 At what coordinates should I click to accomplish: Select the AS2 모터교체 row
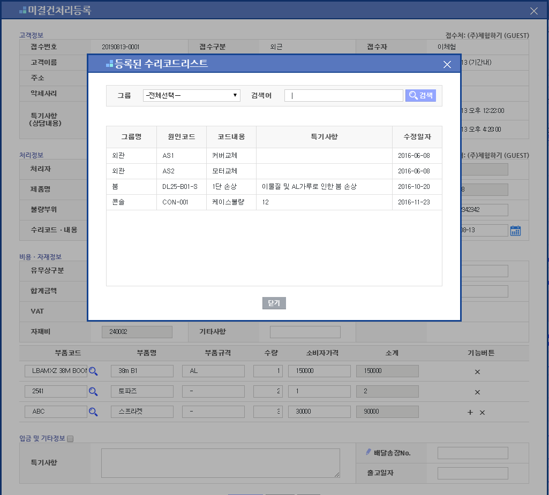click(x=274, y=171)
